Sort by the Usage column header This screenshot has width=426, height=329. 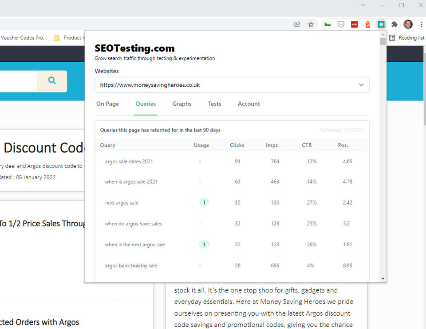(x=201, y=145)
